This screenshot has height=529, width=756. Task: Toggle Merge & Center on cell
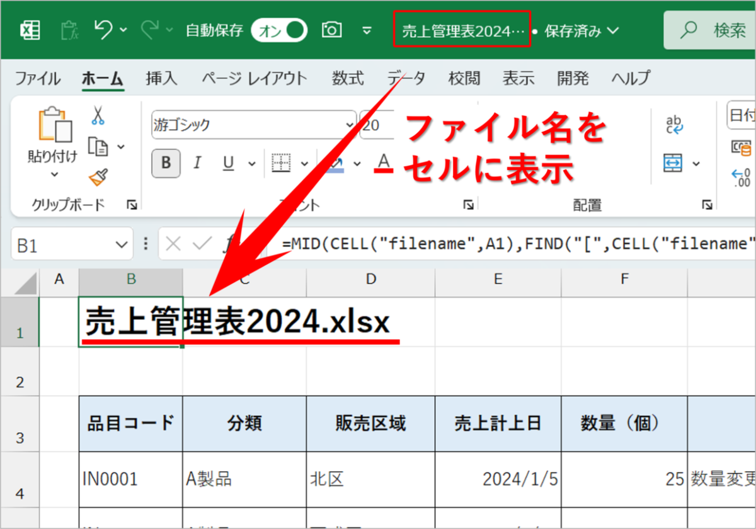tap(672, 162)
